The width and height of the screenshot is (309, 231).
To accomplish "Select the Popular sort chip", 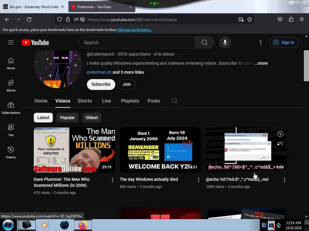I will click(x=67, y=118).
